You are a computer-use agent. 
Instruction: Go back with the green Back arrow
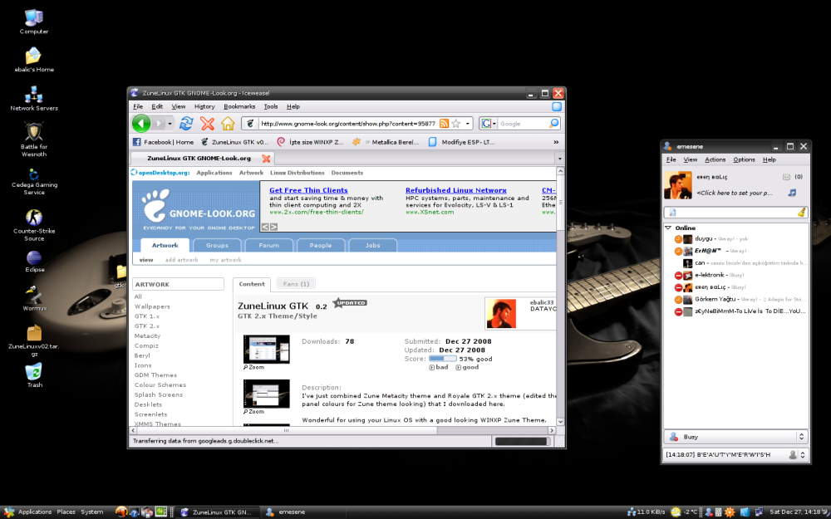coord(141,124)
